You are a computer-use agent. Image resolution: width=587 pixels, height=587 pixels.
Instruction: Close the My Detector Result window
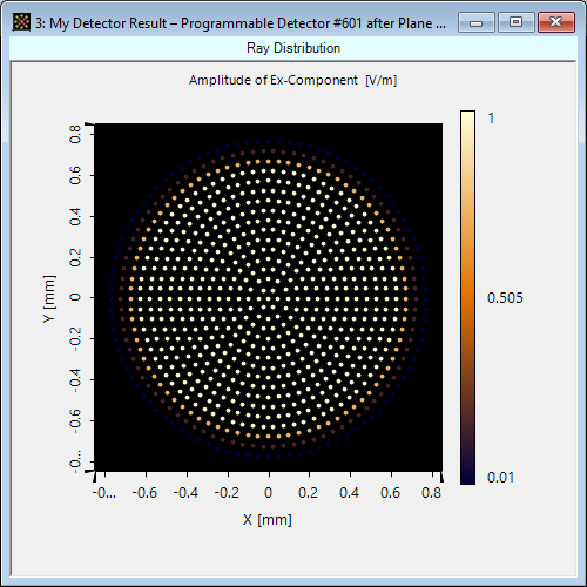tap(555, 23)
